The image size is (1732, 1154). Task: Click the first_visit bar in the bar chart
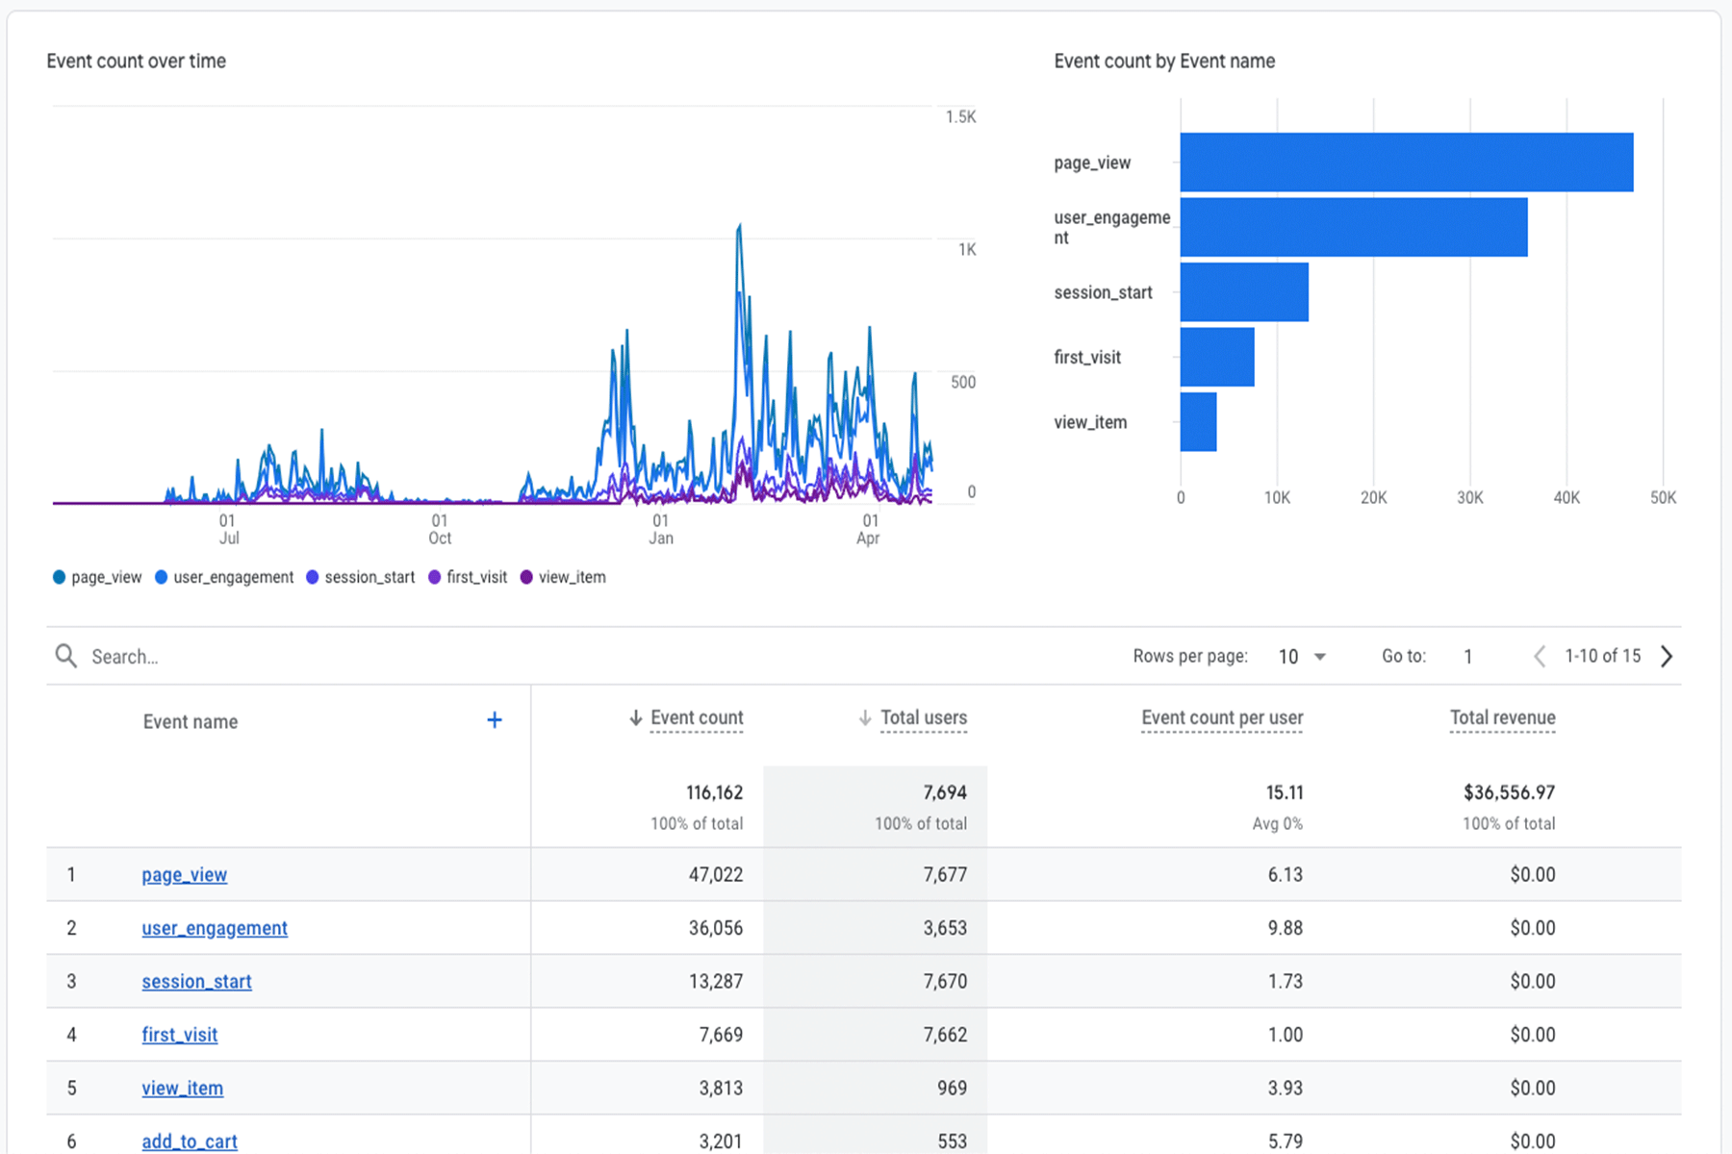1217,357
